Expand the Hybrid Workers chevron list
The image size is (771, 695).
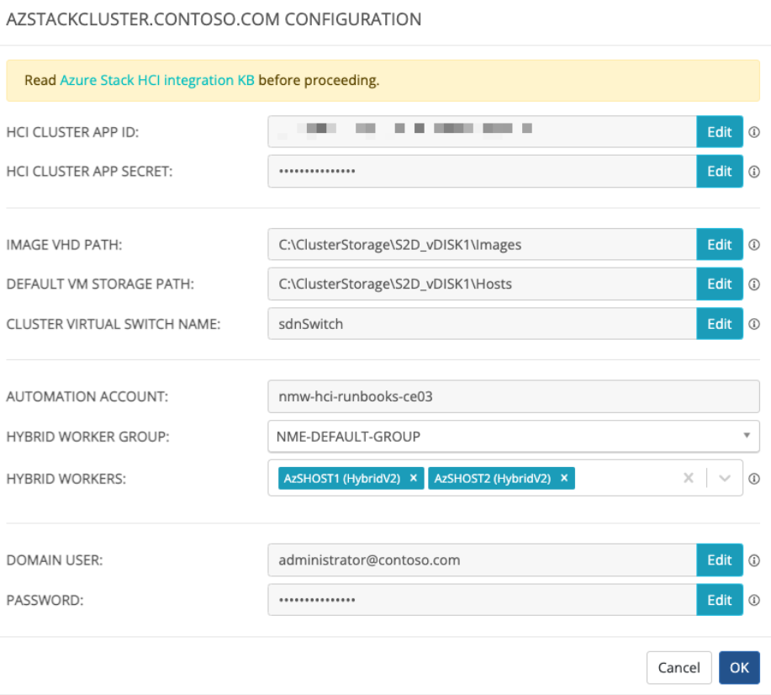(725, 478)
